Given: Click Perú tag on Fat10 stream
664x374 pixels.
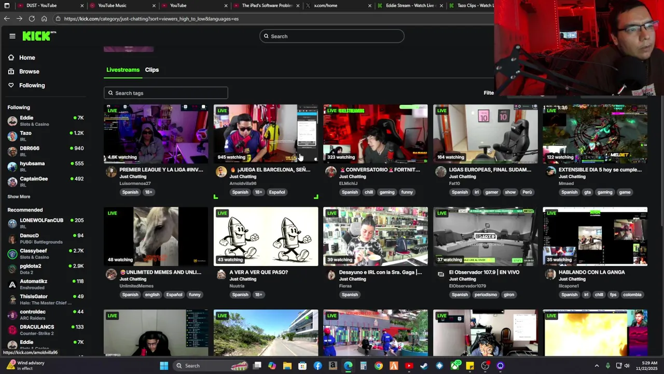Looking at the screenshot, I should pyautogui.click(x=527, y=192).
